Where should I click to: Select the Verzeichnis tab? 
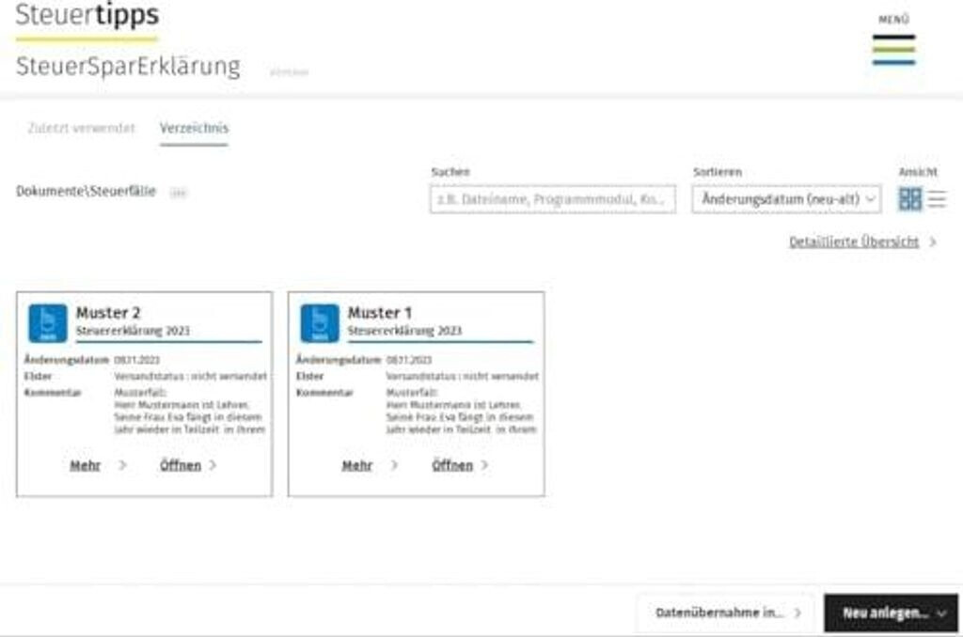tap(194, 128)
